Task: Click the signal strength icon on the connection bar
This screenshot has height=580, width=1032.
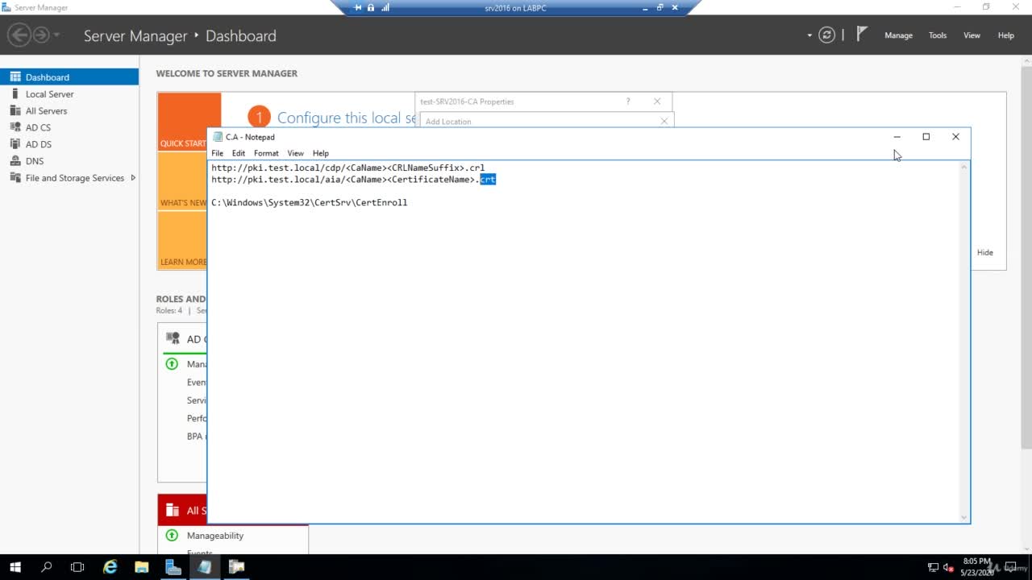Action: tap(385, 7)
